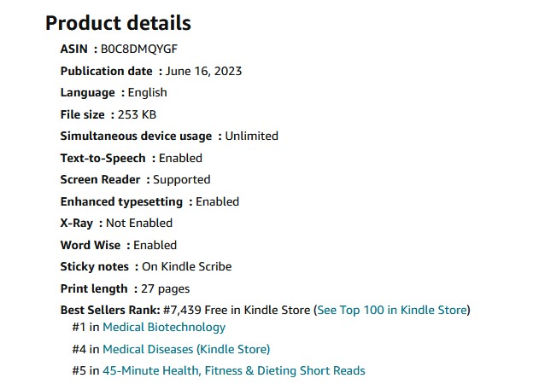
Task: Click the Language English entry
Action: coord(114,93)
